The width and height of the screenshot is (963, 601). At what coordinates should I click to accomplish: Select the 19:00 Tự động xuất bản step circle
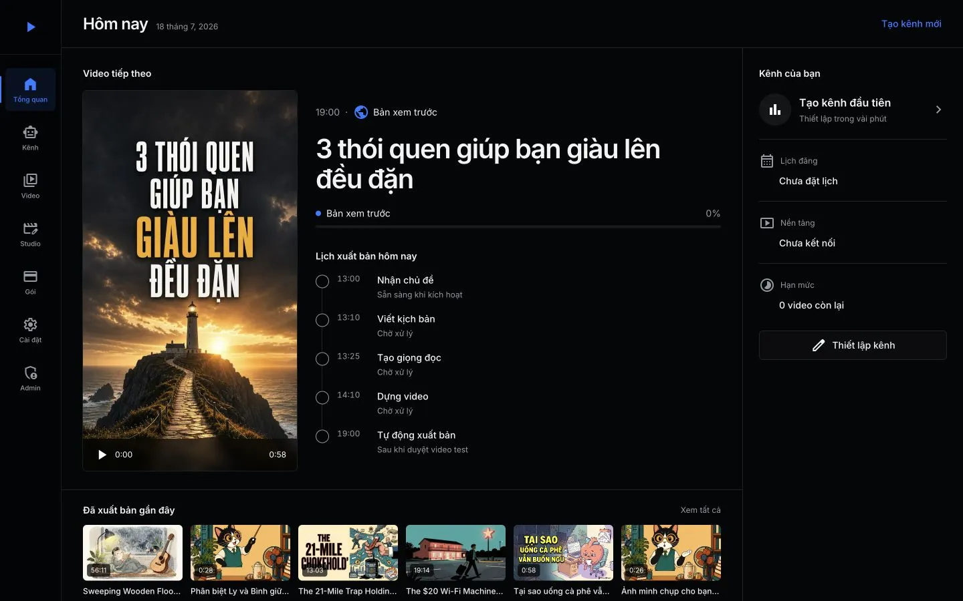click(322, 437)
